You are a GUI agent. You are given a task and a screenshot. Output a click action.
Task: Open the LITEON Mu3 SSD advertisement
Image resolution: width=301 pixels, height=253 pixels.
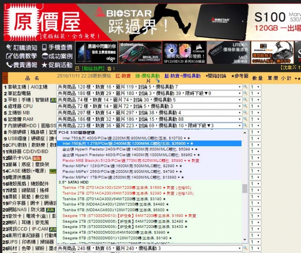(x=228, y=52)
